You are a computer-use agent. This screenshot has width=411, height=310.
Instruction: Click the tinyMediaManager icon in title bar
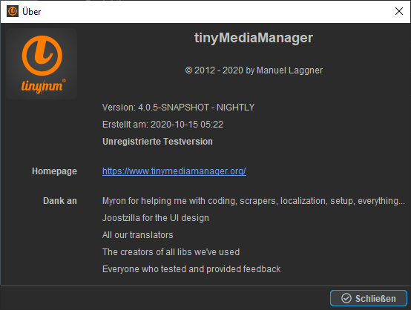(x=13, y=11)
